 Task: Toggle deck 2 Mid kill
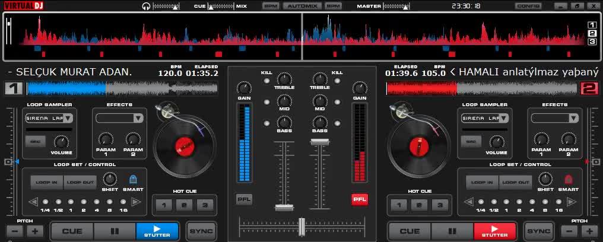click(337, 102)
